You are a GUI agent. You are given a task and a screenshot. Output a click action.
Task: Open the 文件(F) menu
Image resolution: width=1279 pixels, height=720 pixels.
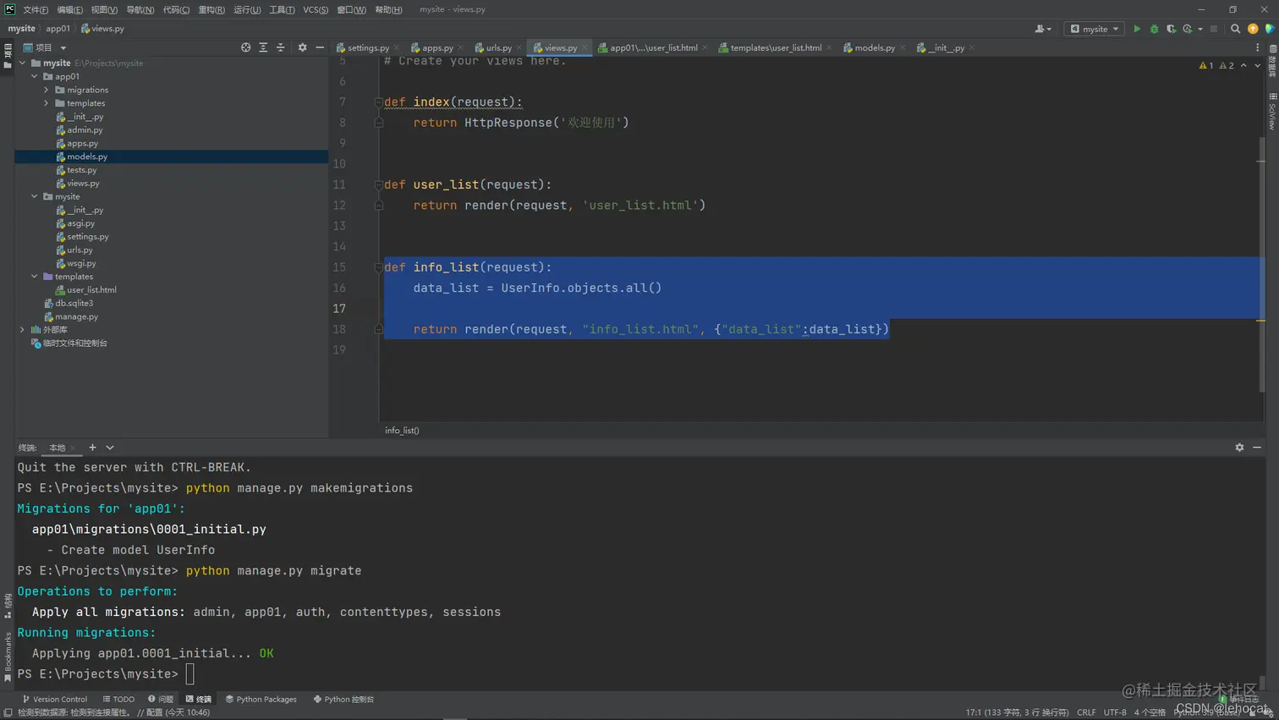tap(36, 10)
